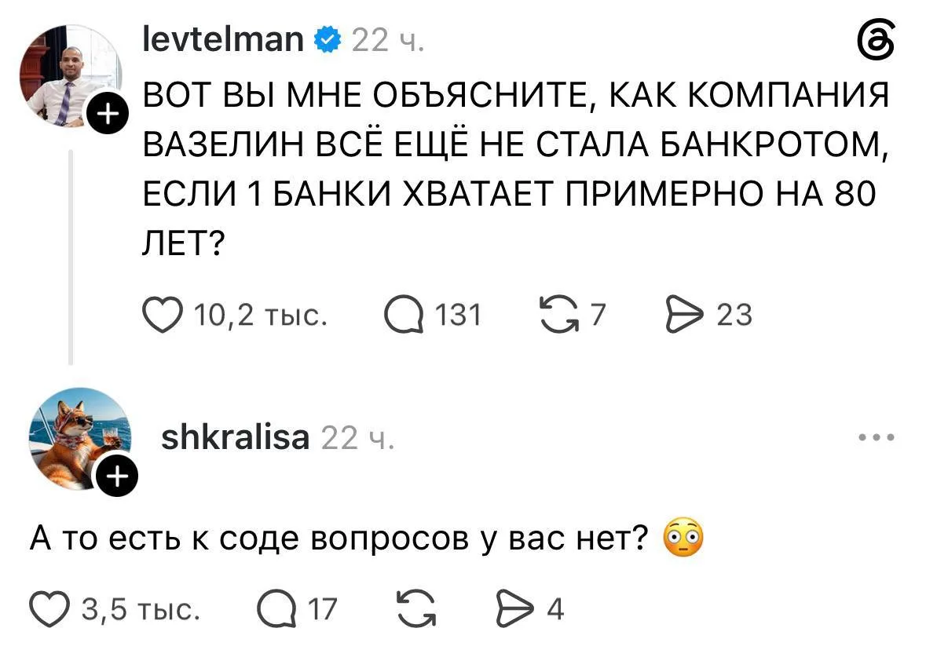Click the 131 comments count
Image resolution: width=926 pixels, height=650 pixels.
458,315
